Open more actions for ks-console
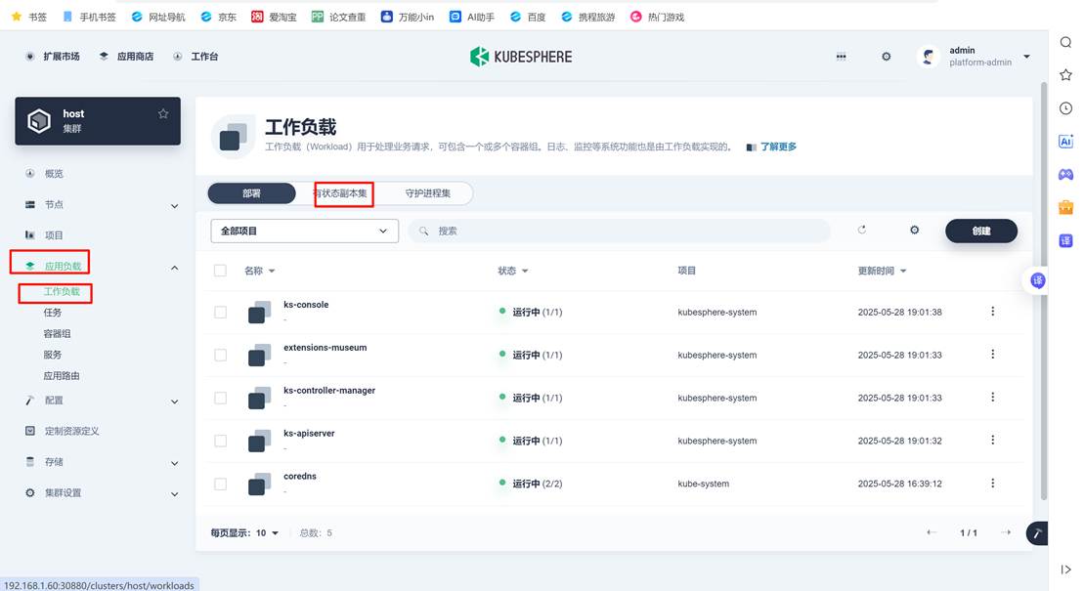The width and height of the screenshot is (1084, 591). click(x=993, y=312)
